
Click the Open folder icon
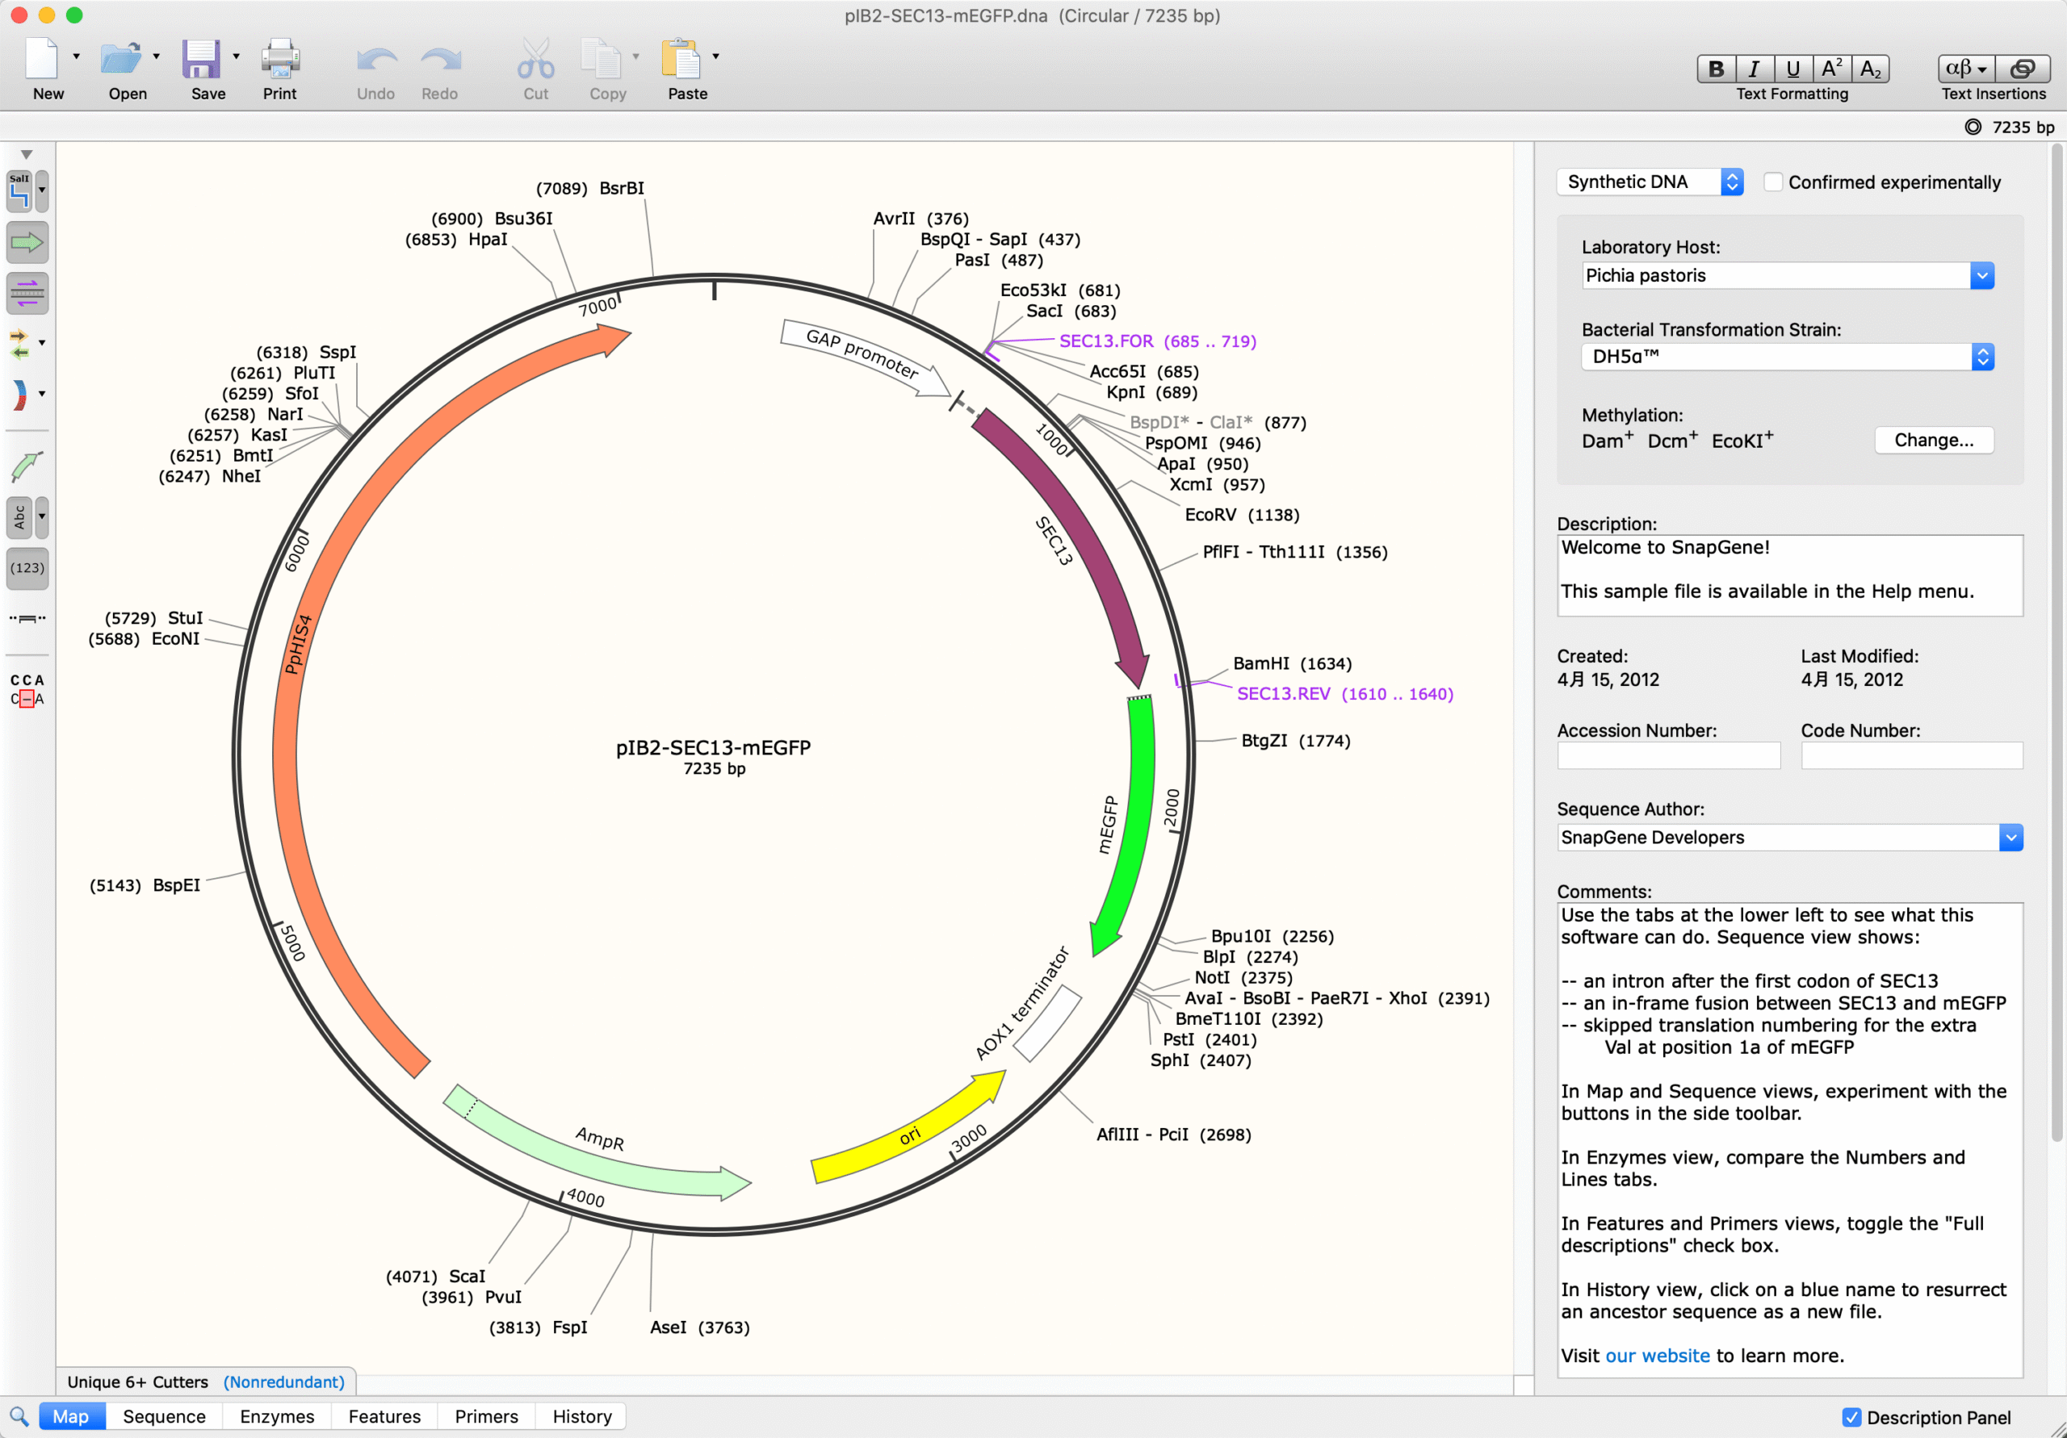coord(120,60)
